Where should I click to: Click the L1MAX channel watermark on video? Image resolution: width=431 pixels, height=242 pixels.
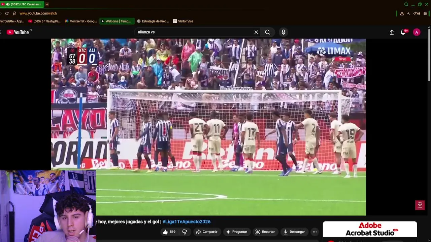[420, 205]
